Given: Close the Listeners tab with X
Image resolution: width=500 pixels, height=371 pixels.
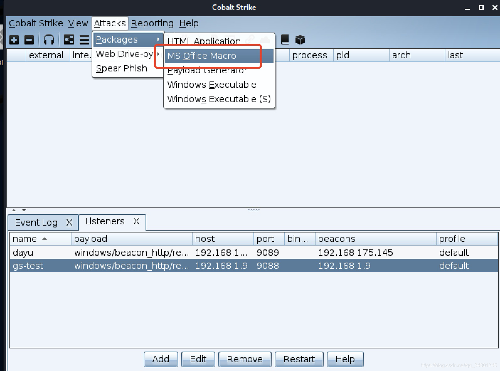Looking at the screenshot, I should click(x=136, y=221).
